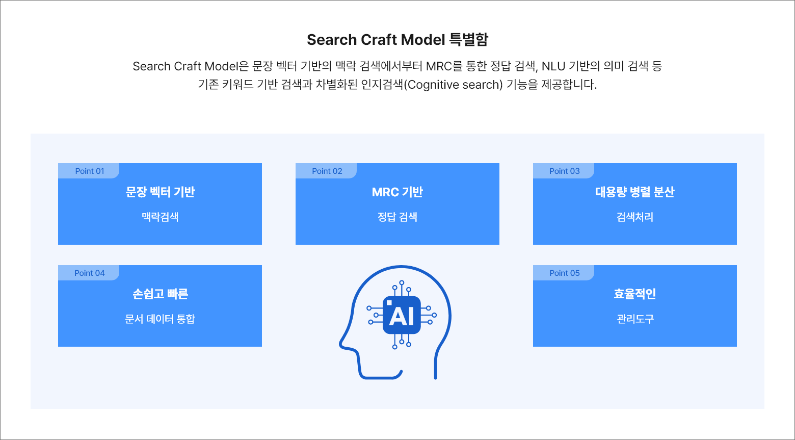Click the Point 04 badge label
The height and width of the screenshot is (440, 795).
89,273
